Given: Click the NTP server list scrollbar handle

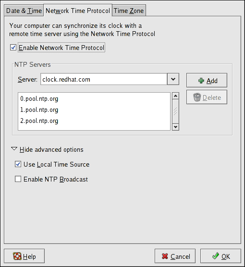Looking at the screenshot, I should [175, 111].
